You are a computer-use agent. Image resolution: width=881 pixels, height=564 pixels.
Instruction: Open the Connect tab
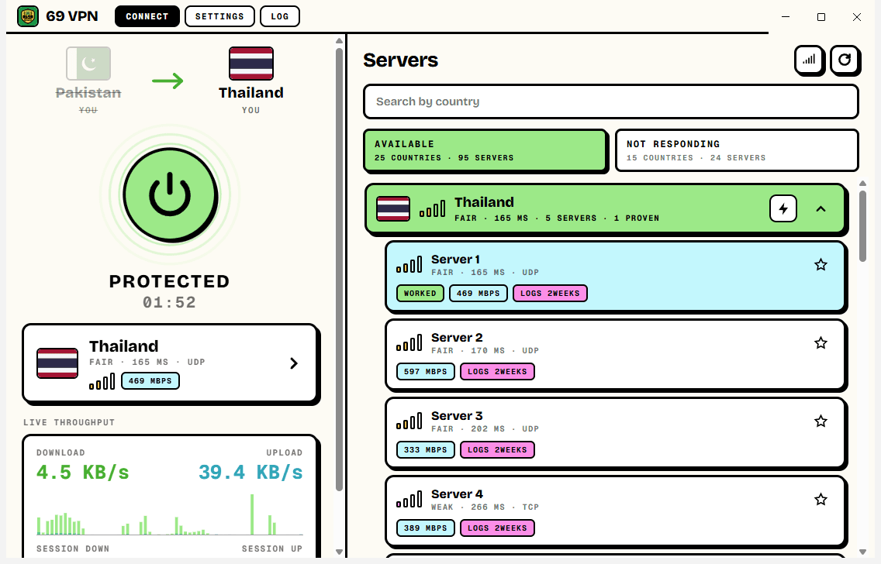click(147, 16)
